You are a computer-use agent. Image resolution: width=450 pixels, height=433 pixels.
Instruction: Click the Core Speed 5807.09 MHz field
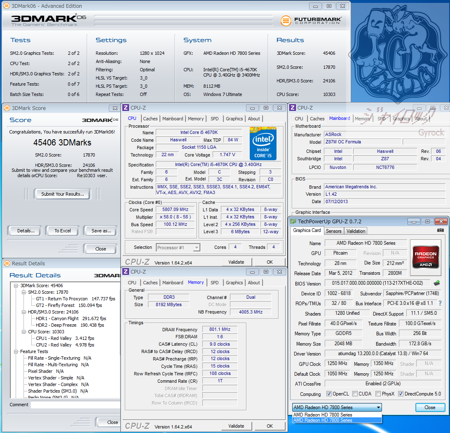[x=175, y=209]
